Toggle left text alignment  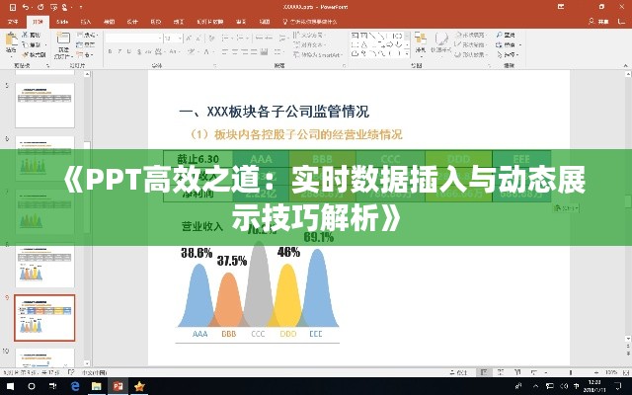coord(224,51)
